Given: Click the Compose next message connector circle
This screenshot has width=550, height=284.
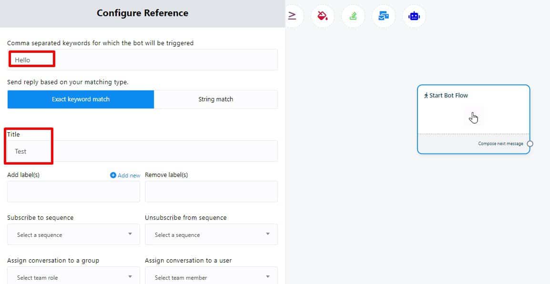Looking at the screenshot, I should [x=530, y=144].
